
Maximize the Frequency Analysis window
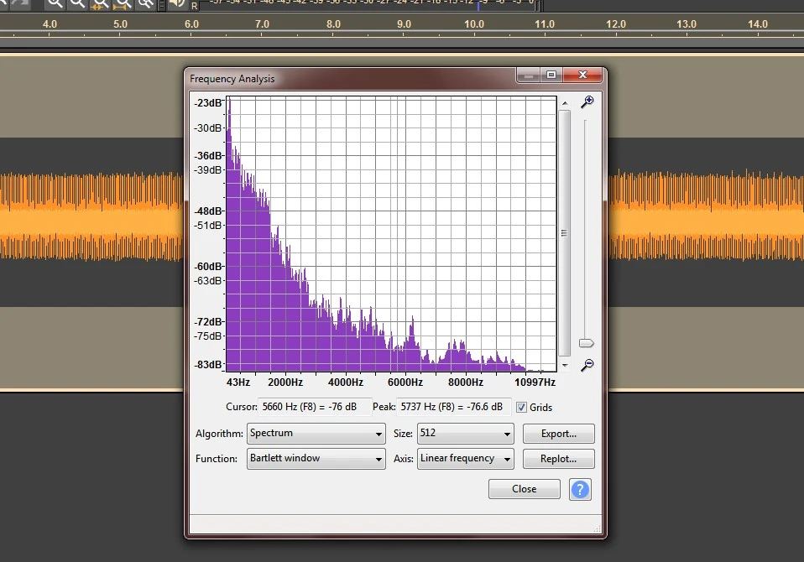click(551, 75)
